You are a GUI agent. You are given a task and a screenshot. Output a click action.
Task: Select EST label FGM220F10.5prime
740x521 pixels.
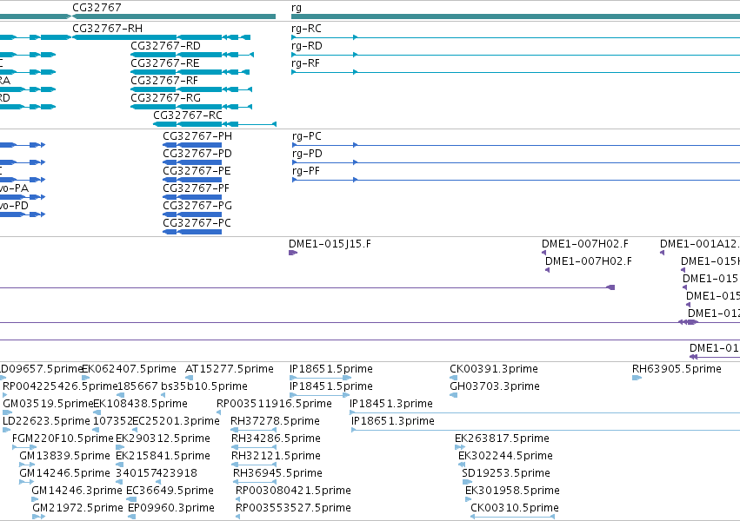(x=63, y=439)
